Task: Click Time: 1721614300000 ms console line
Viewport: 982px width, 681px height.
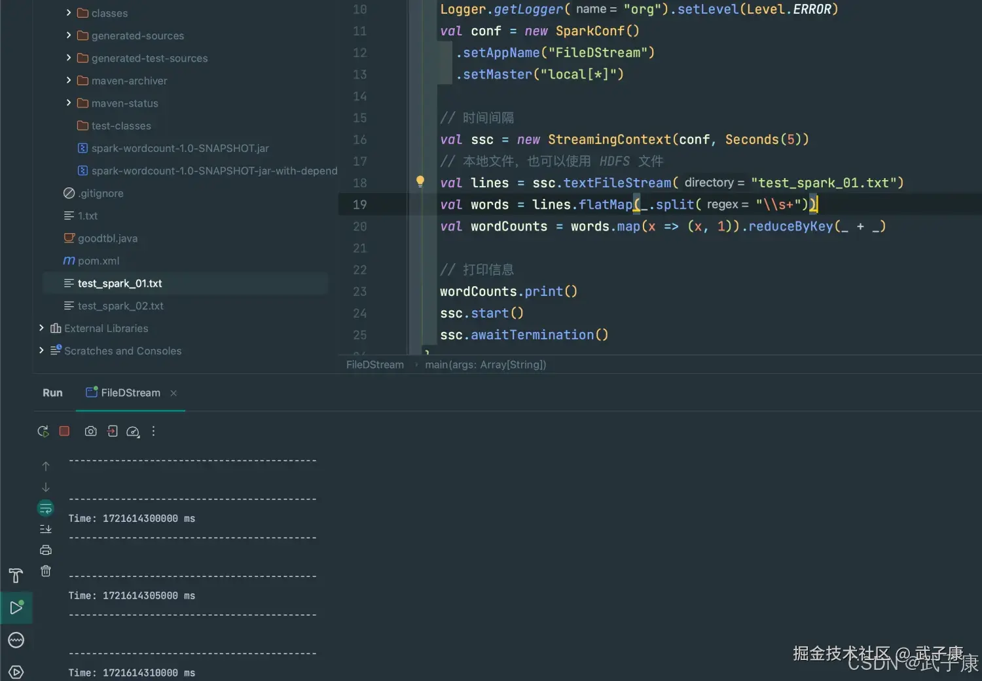Action: (x=132, y=519)
